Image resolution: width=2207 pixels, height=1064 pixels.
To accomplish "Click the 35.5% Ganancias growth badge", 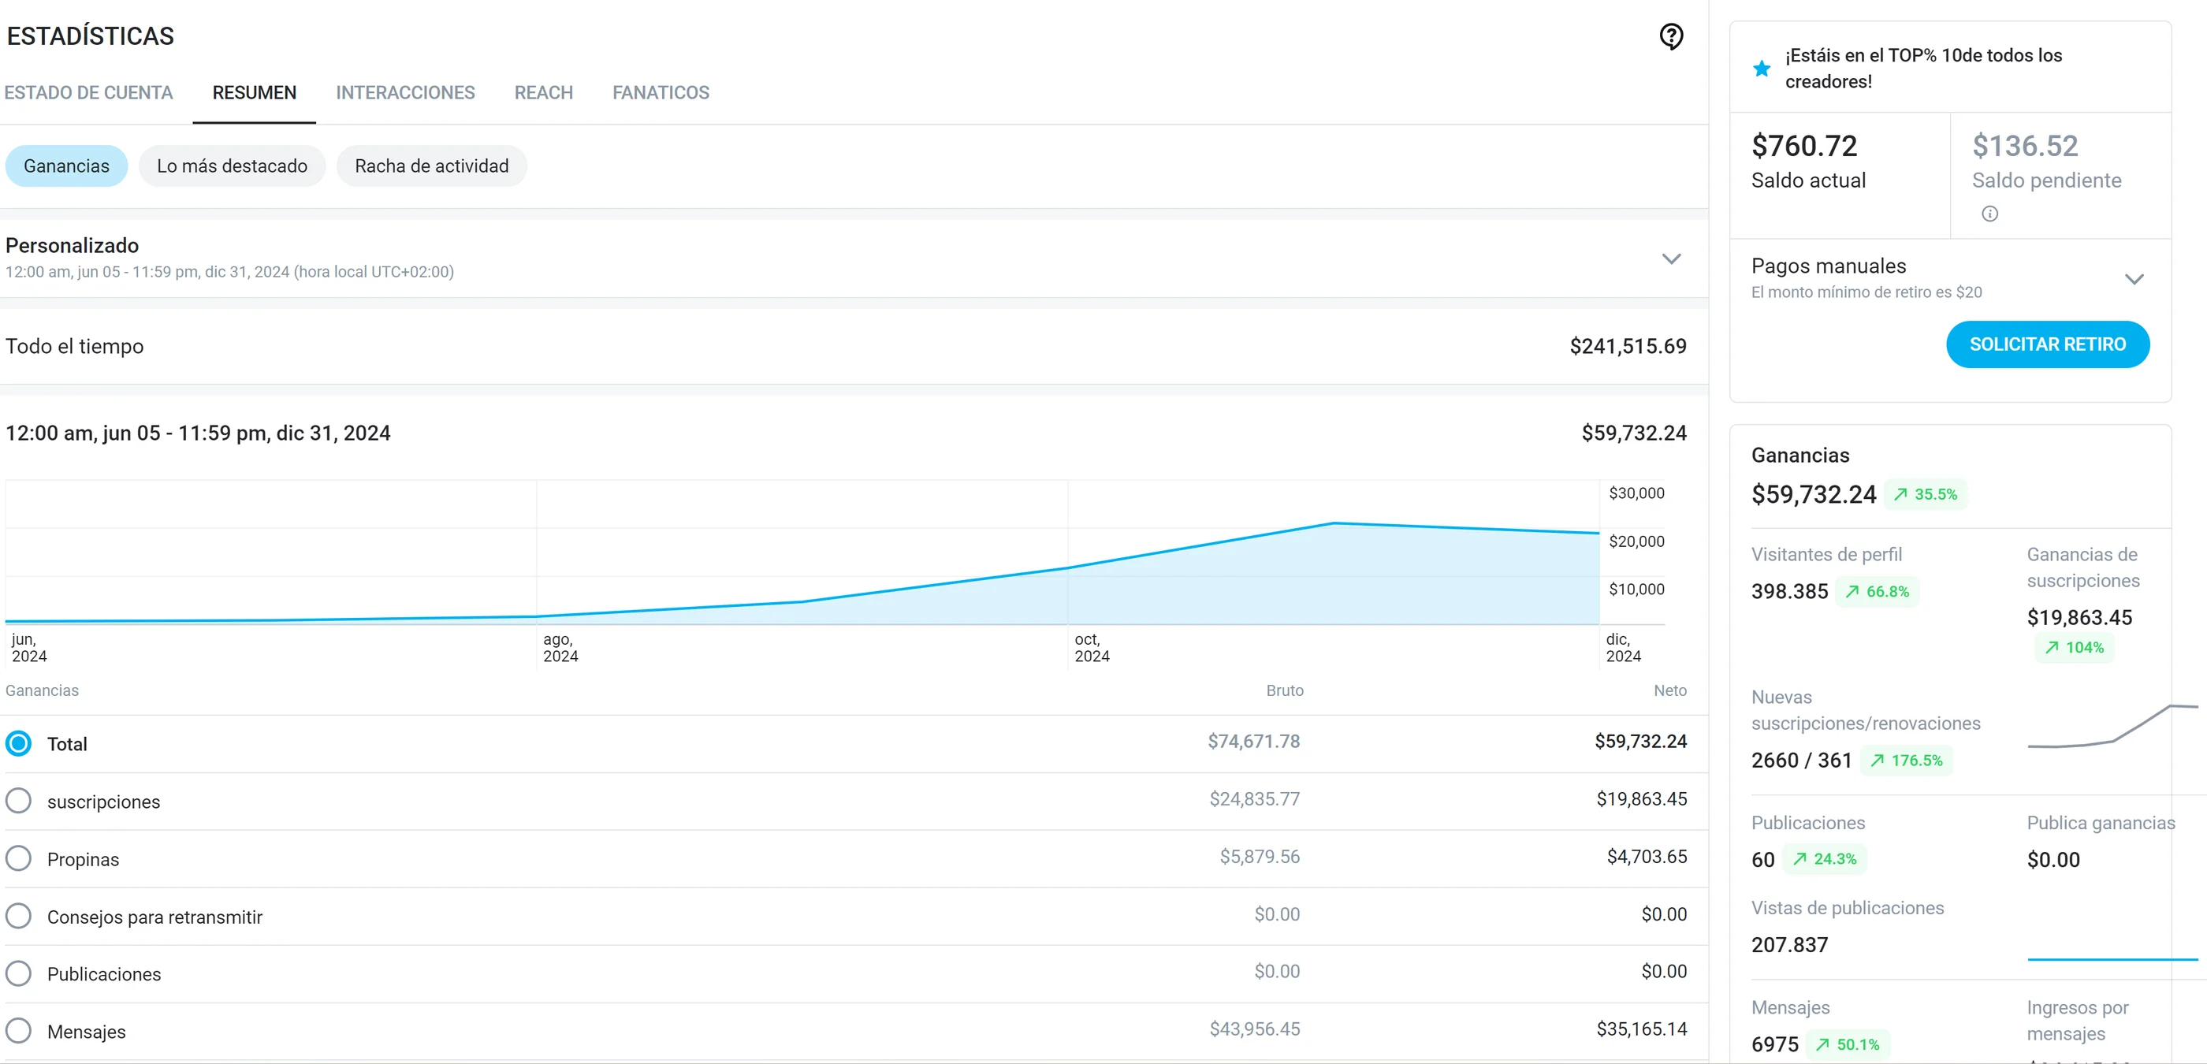I will [1925, 494].
